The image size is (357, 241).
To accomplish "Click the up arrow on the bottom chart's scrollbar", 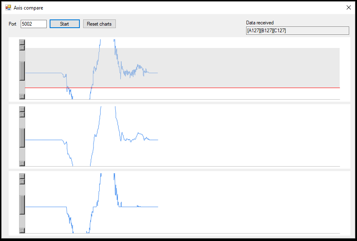I will pos(22,181).
